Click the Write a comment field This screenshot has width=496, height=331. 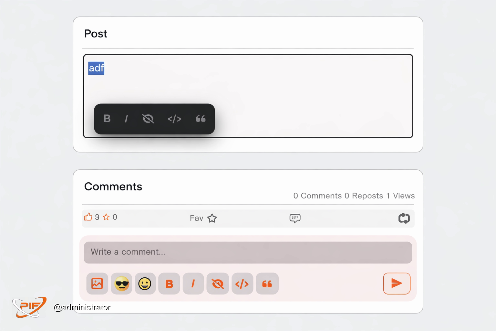coord(248,252)
